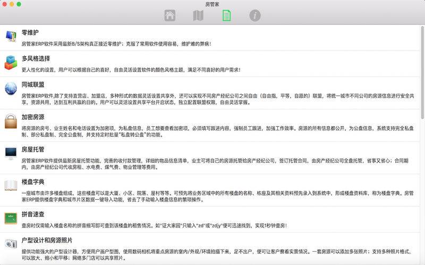This screenshot has width=425, height=265.
Task: Click the 楼盘字典 open book icon
Action: pyautogui.click(x=11, y=185)
